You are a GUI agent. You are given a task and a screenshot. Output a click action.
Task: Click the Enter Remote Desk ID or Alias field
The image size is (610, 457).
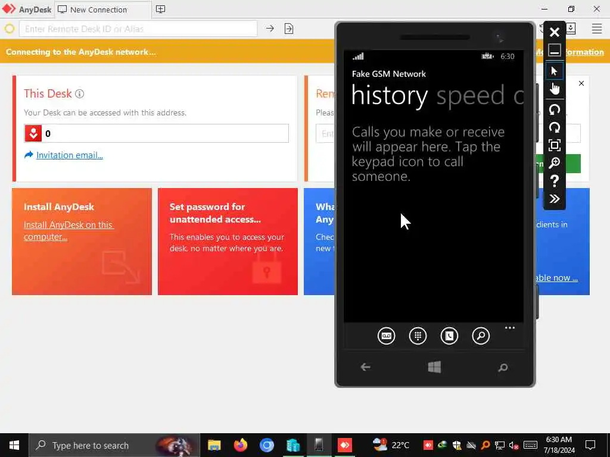tap(138, 29)
